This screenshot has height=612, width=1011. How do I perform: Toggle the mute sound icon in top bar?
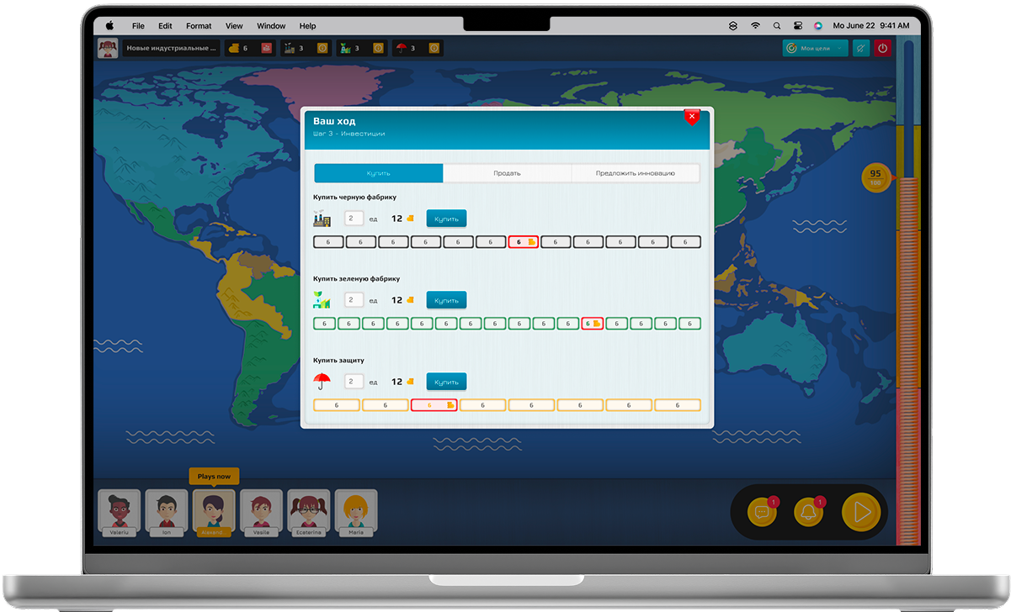(x=860, y=49)
